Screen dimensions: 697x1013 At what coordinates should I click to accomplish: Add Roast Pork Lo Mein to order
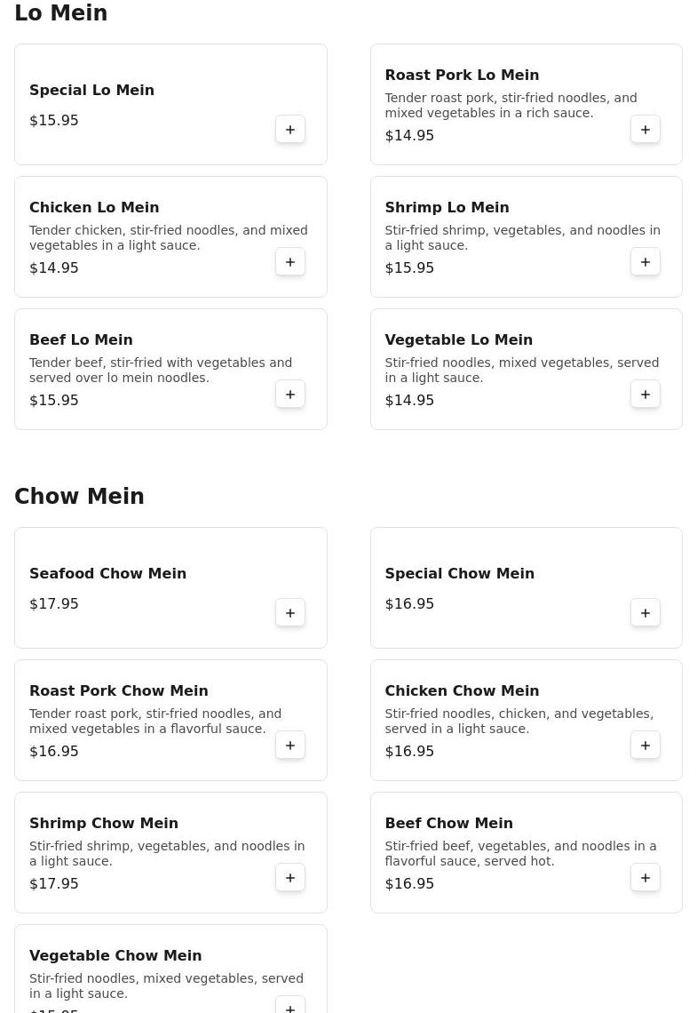(646, 130)
